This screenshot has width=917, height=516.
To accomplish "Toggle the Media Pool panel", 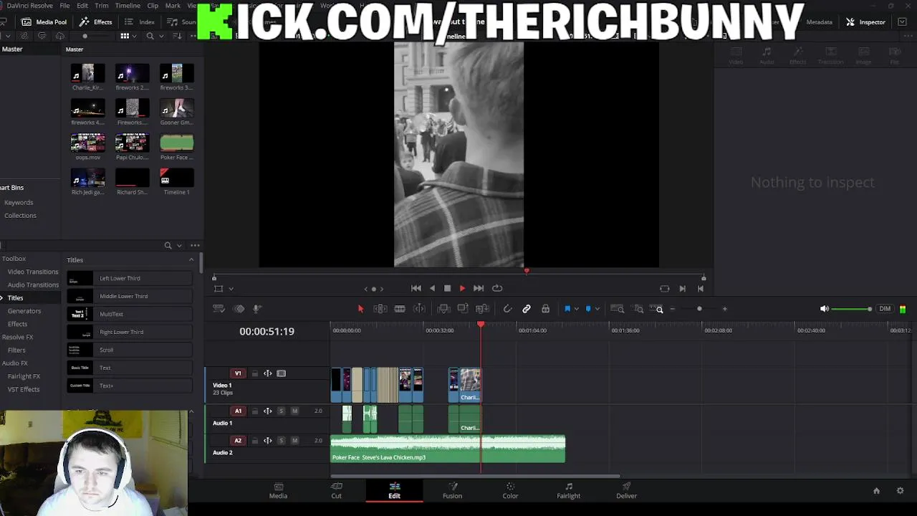I will click(x=44, y=21).
